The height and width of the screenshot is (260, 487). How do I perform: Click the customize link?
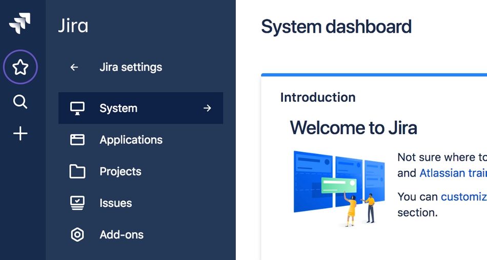coord(464,197)
